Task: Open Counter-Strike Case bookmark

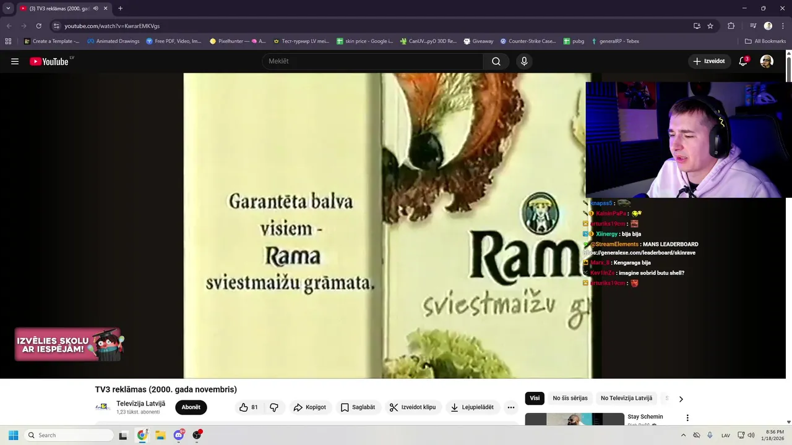Action: (x=528, y=41)
